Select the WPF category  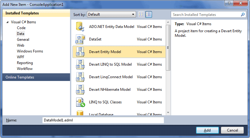[x=21, y=57]
